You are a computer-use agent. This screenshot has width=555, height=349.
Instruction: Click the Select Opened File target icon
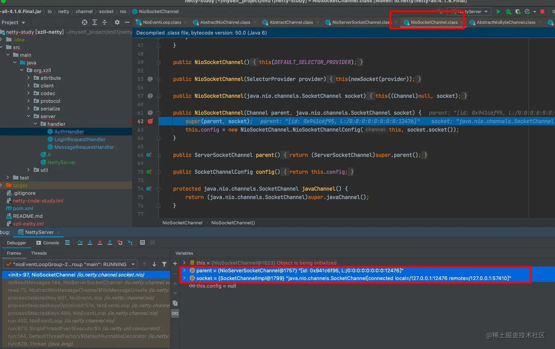84,22
